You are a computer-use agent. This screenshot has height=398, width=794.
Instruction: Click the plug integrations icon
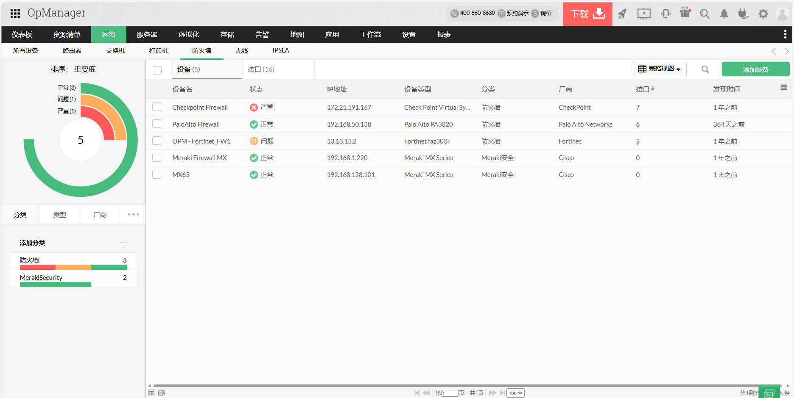(x=743, y=14)
